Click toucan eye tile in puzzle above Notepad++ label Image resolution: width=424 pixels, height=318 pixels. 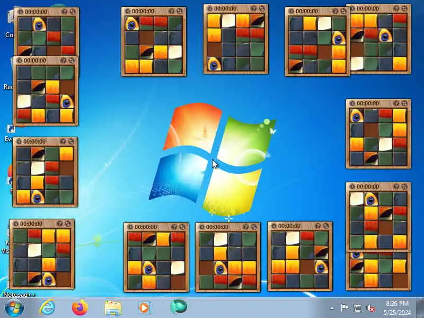tap(49, 279)
